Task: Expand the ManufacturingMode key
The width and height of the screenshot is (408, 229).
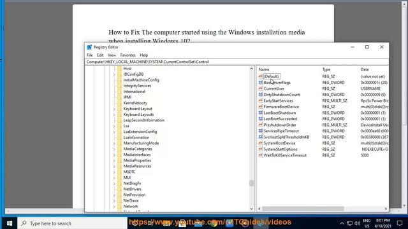Action: (x=114, y=143)
